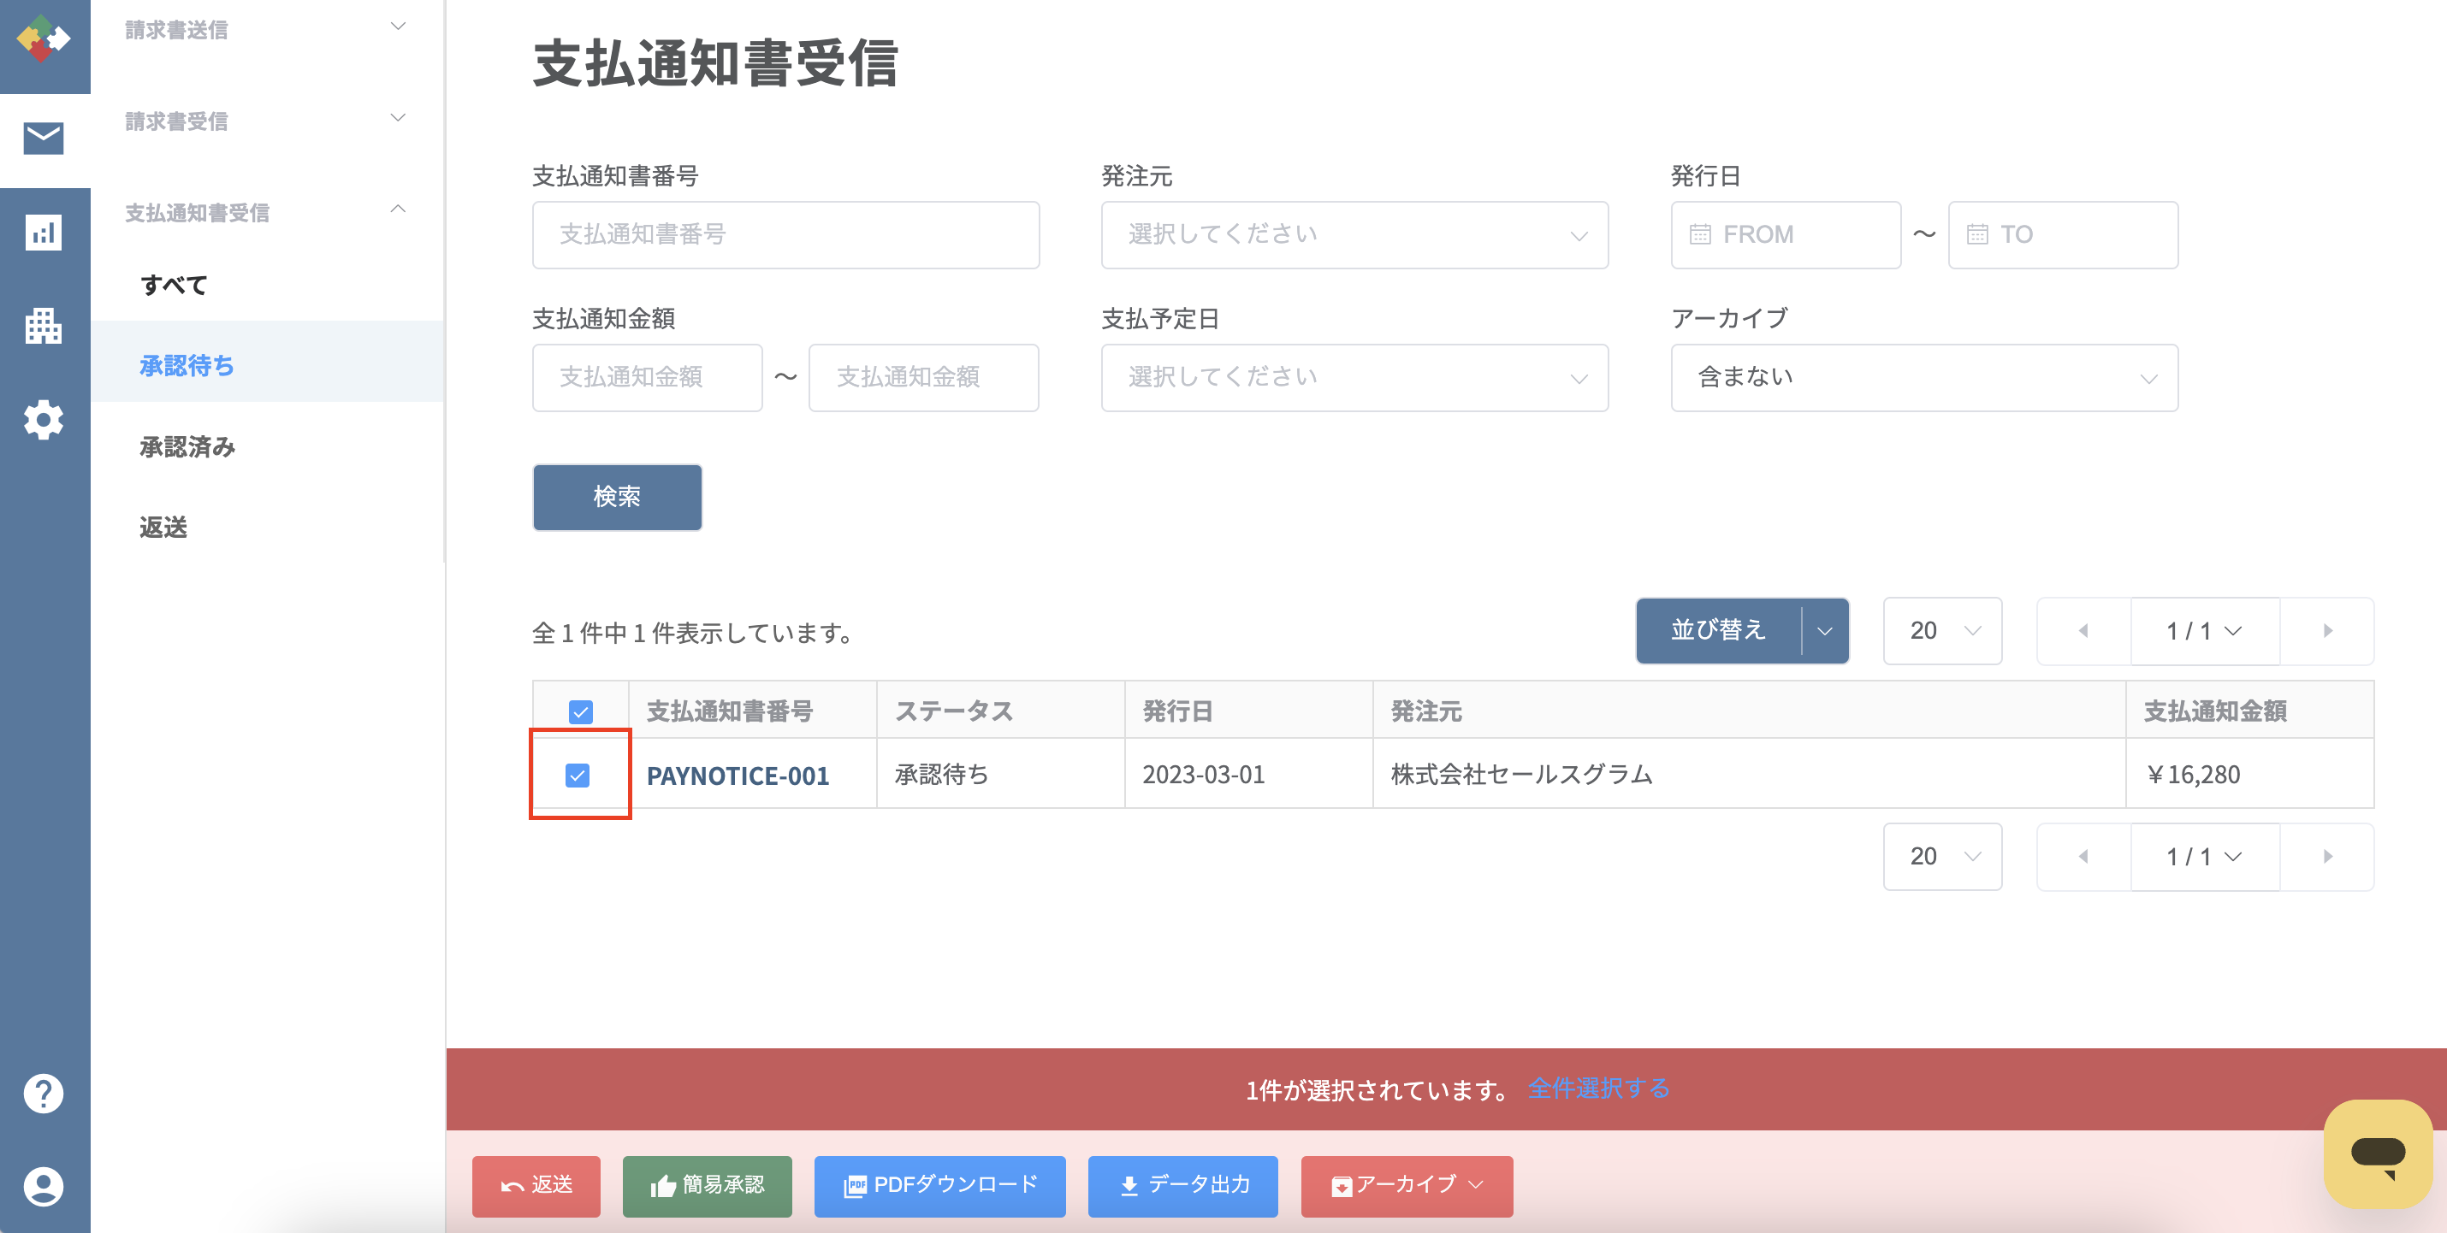Uncheck the PAYNOTICE-001 row checkbox

pyautogui.click(x=578, y=776)
